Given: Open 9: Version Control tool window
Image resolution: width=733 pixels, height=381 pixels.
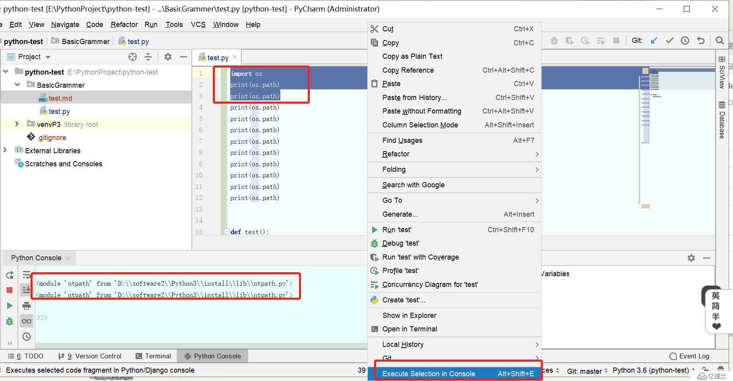Looking at the screenshot, I should pyautogui.click(x=90, y=356).
